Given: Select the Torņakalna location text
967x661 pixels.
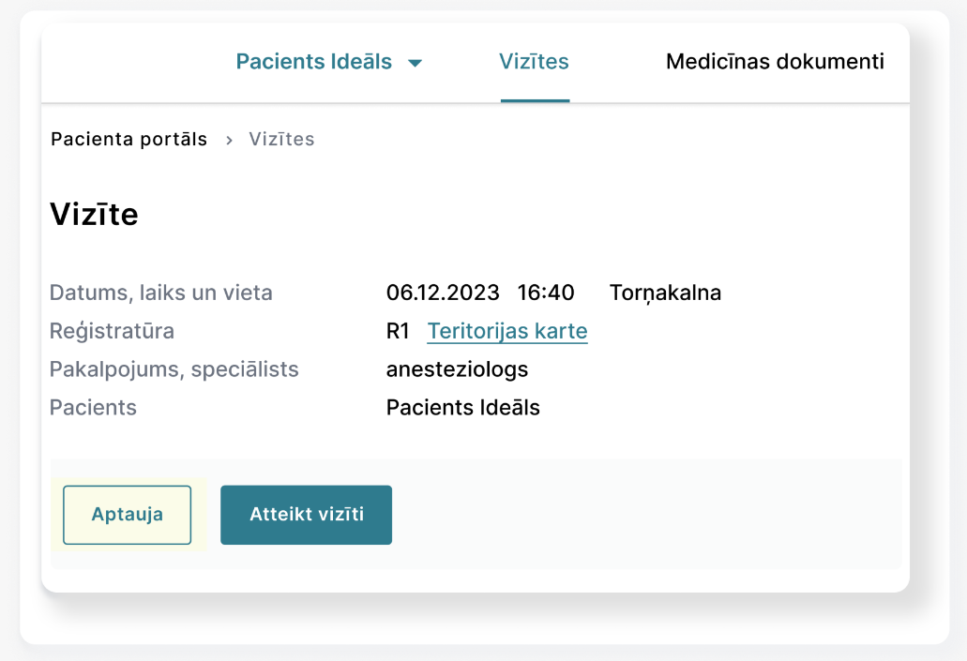Looking at the screenshot, I should point(665,293).
